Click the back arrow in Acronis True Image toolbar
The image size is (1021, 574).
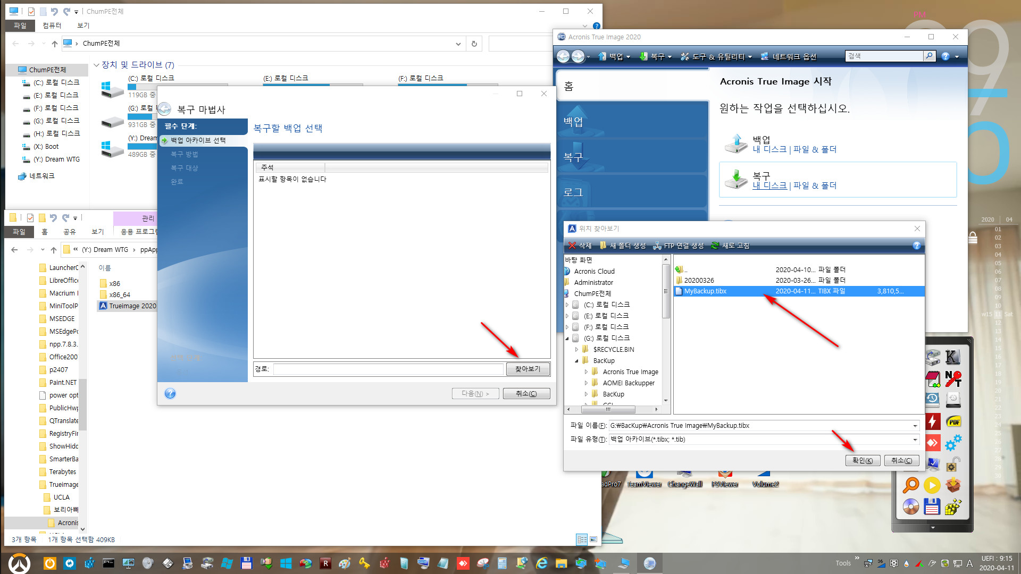tap(563, 56)
